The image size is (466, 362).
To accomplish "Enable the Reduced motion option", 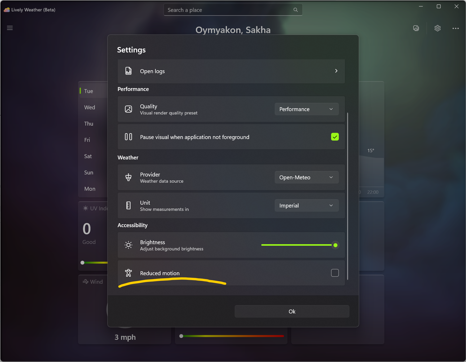I will click(335, 273).
